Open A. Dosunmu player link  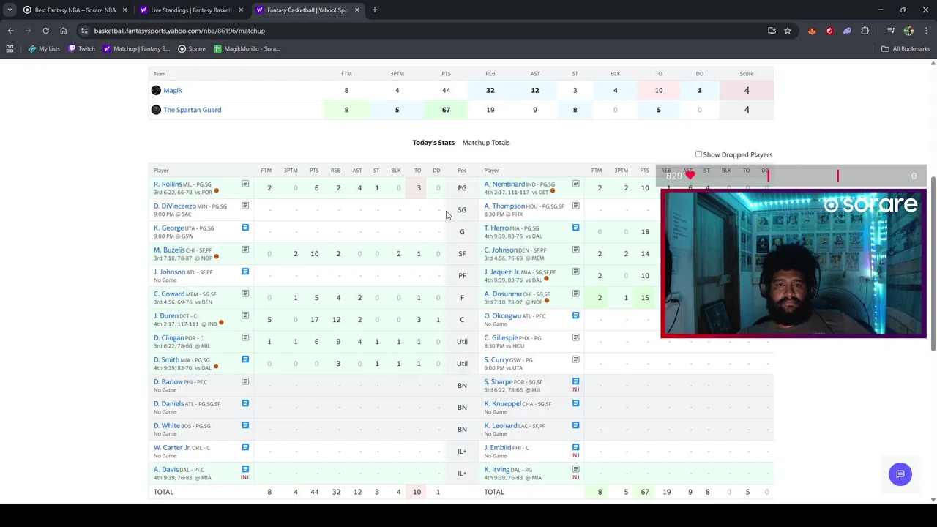click(503, 294)
